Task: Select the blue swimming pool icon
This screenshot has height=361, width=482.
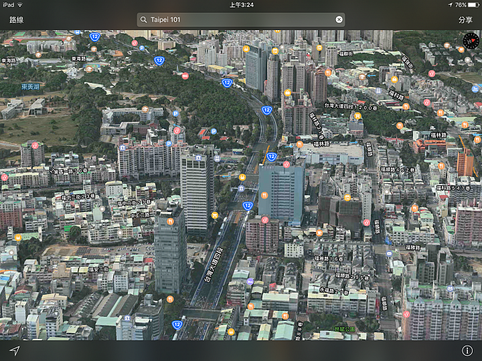Action: coord(475,90)
